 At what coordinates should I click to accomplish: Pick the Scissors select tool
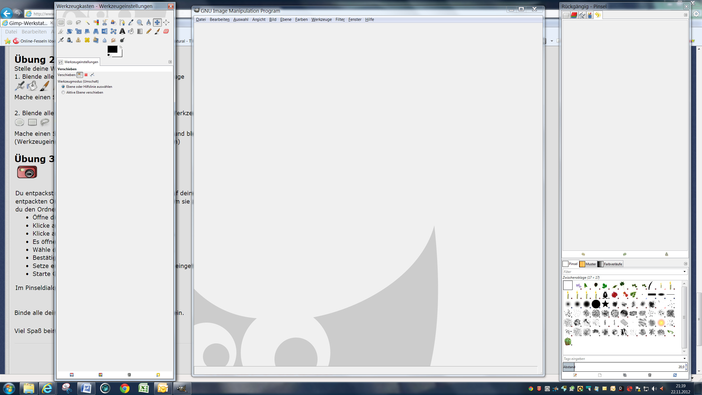(104, 22)
